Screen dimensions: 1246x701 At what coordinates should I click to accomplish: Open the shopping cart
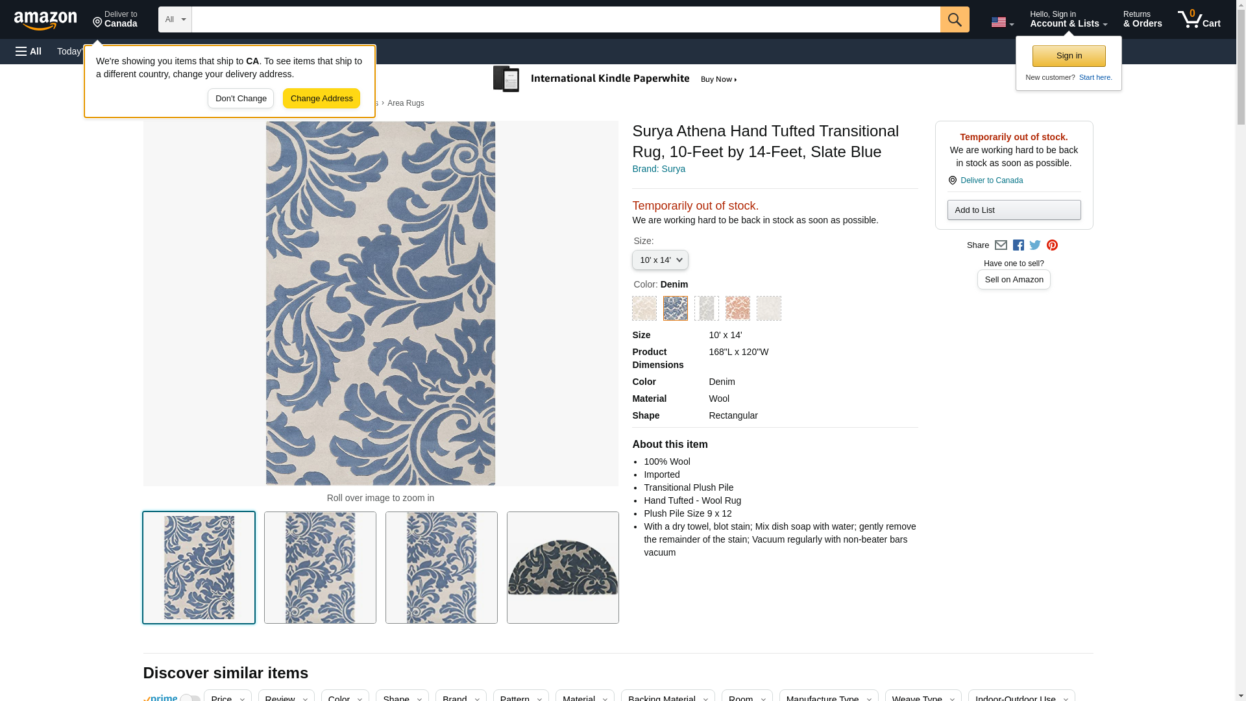[x=1199, y=19]
